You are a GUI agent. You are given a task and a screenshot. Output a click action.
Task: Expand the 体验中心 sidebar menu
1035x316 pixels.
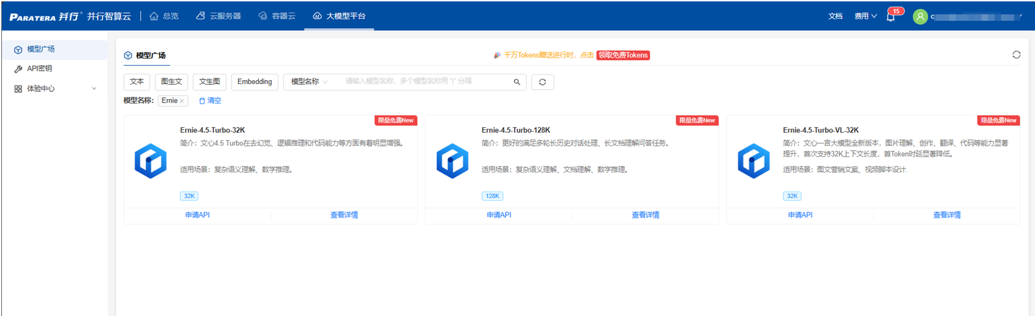pos(55,89)
